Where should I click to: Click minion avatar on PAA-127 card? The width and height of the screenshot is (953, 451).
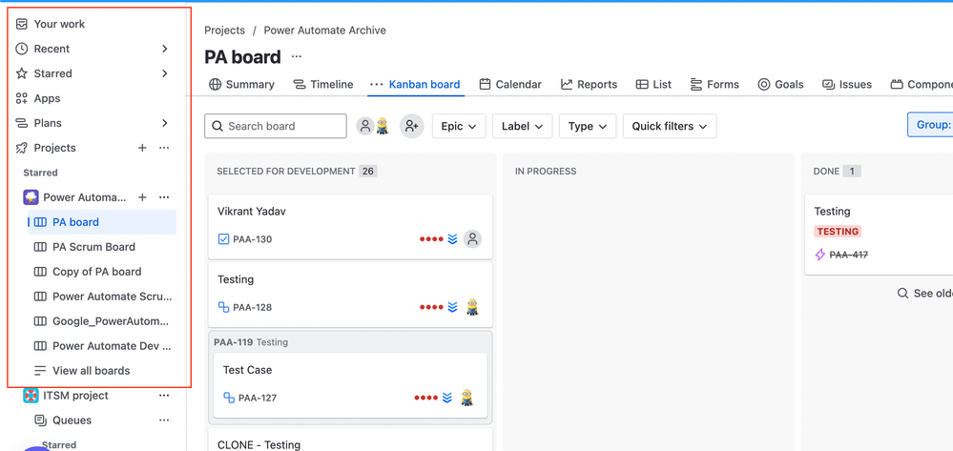(466, 398)
